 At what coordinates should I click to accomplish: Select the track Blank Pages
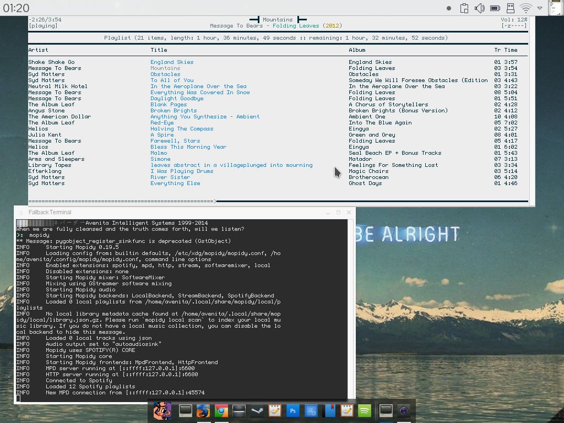tap(169, 105)
